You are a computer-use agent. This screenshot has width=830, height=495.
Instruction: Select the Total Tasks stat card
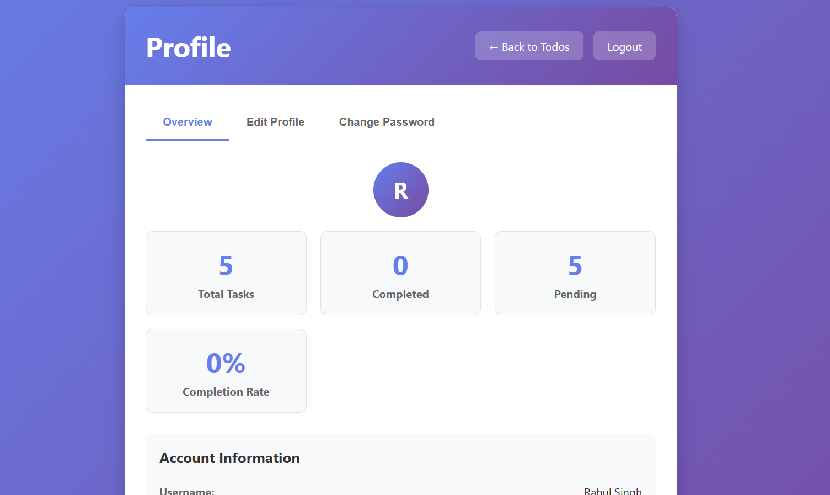(226, 273)
